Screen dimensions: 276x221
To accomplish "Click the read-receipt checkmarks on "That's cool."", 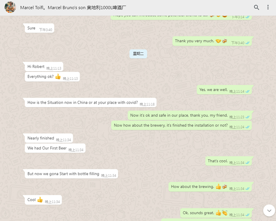I will pos(247,163).
